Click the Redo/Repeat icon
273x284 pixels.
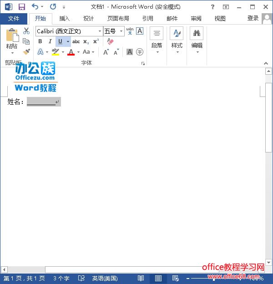click(x=53, y=7)
